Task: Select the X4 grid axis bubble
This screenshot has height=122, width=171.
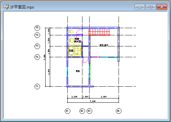Action: pyautogui.click(x=119, y=111)
